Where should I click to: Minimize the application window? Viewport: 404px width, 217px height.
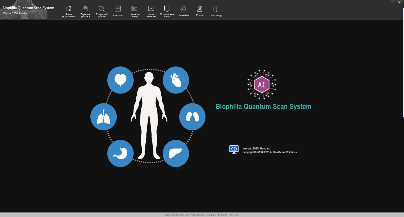pyautogui.click(x=392, y=3)
